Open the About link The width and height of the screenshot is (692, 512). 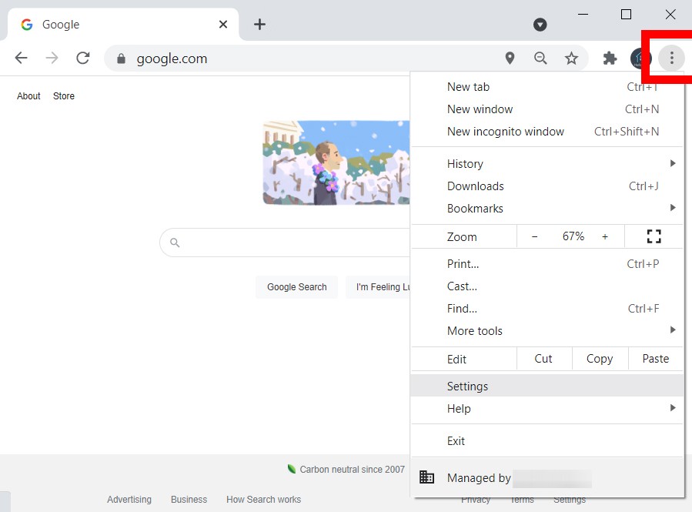coord(28,96)
